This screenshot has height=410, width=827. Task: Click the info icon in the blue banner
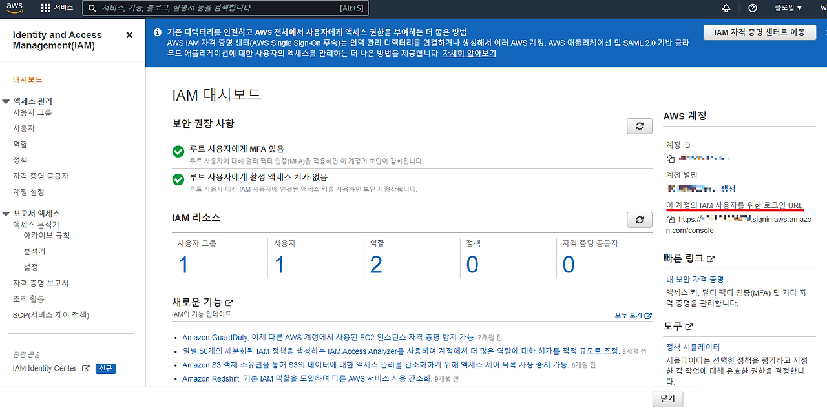point(158,32)
